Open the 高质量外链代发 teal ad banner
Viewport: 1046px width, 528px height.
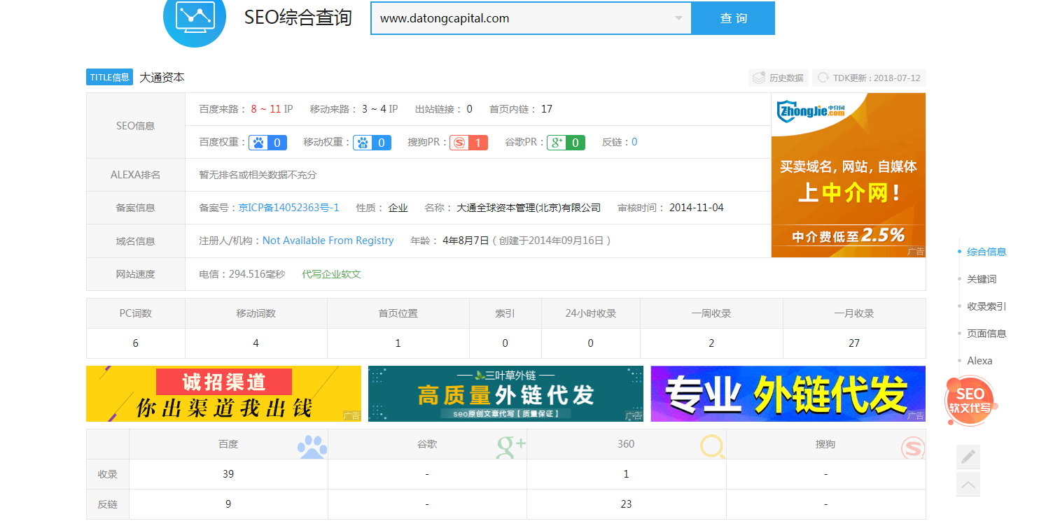pos(505,394)
